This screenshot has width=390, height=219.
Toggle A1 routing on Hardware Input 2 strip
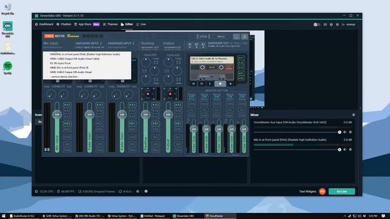(x=100, y=105)
